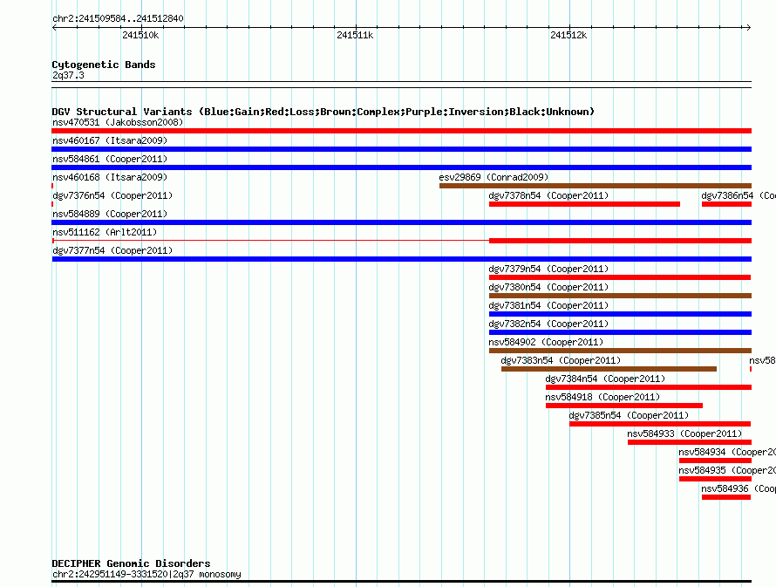Image resolution: width=776 pixels, height=587 pixels.
Task: Select the esv29869 (Conrad2009) label
Action: tap(494, 177)
